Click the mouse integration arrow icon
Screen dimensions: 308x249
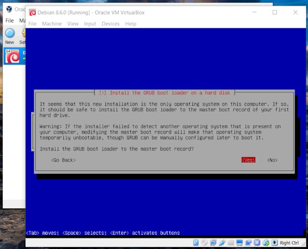[x=275, y=243]
